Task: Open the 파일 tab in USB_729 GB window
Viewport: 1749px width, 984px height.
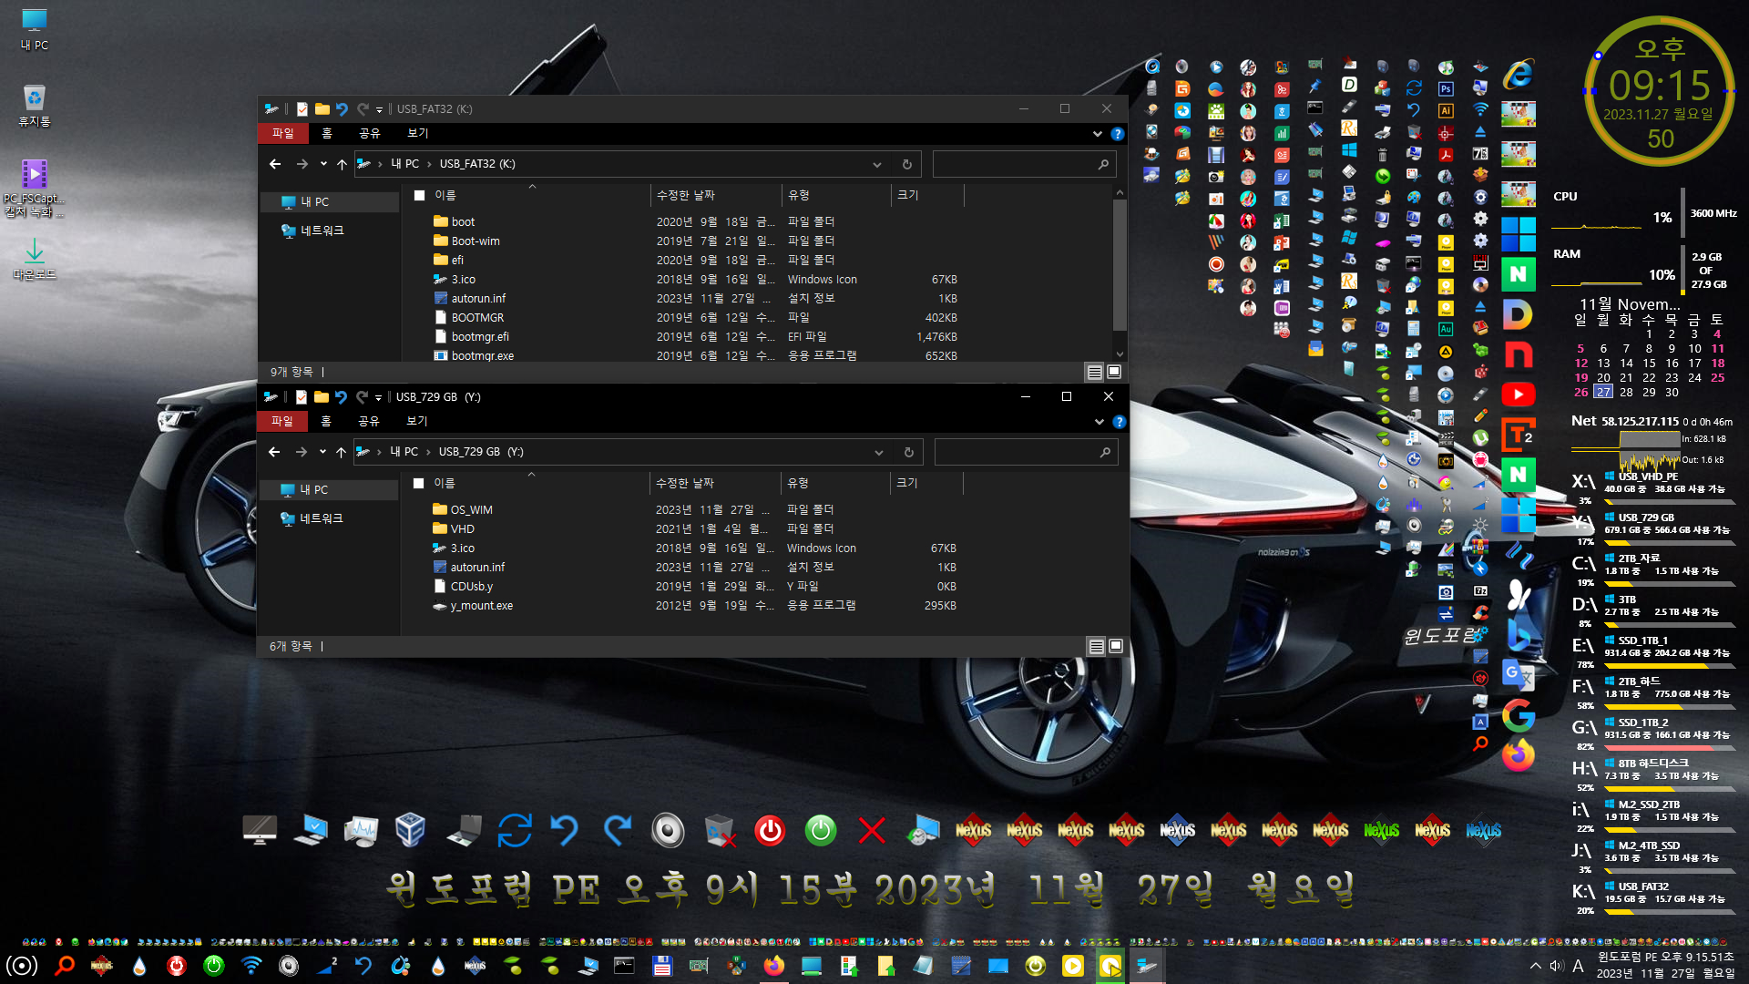Action: [x=282, y=421]
